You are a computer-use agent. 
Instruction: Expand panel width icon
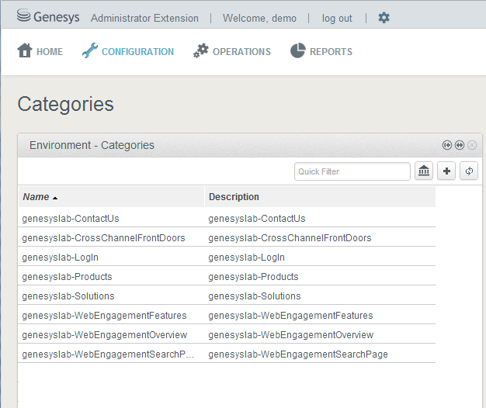460,145
